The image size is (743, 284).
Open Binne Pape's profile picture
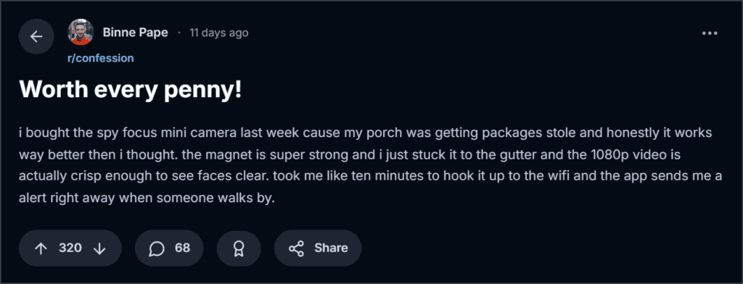click(81, 32)
